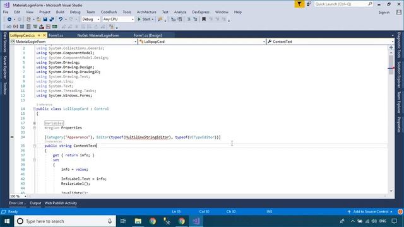Collapse the #region Properties block
This screenshot has height=227, width=404.
click(x=34, y=127)
